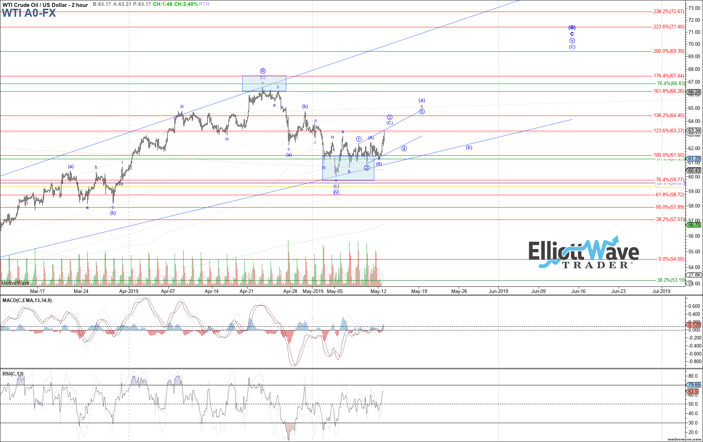Click the circled 5 wave marker

pos(422,112)
